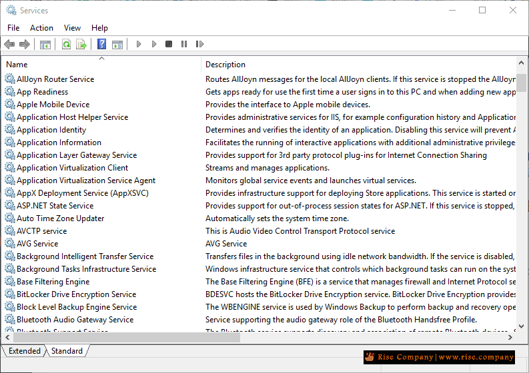Image resolution: width=529 pixels, height=373 pixels.
Task: Open the View menu
Action: pyautogui.click(x=72, y=27)
